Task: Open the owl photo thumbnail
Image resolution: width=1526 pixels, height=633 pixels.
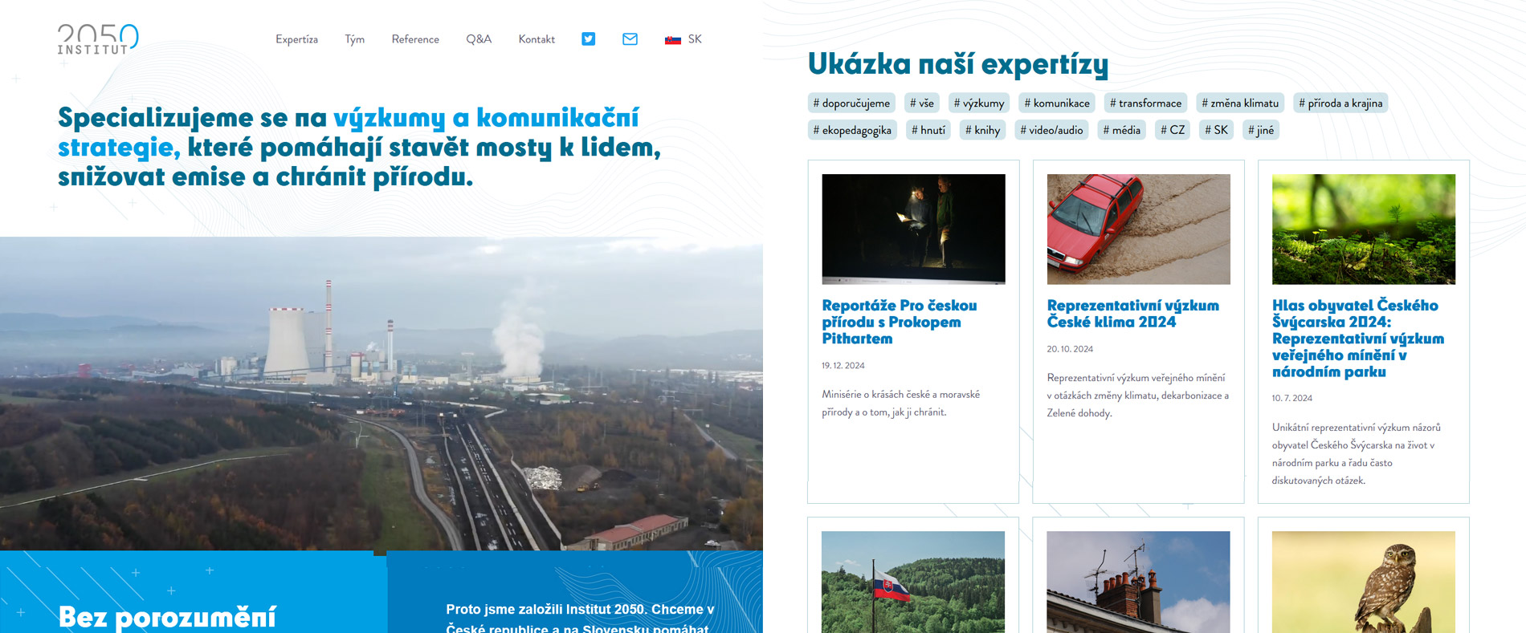Action: (x=1364, y=582)
